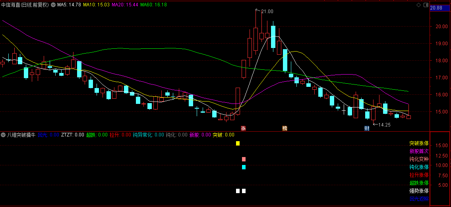This screenshot has height=207, width=451.
Task: Click the yellow 突破涨停 signal square
Action: point(238,143)
